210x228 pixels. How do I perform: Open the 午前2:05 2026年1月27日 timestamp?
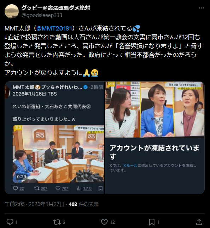(x=34, y=204)
